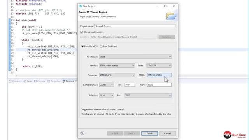Click the disabled Back button

coord(115,133)
